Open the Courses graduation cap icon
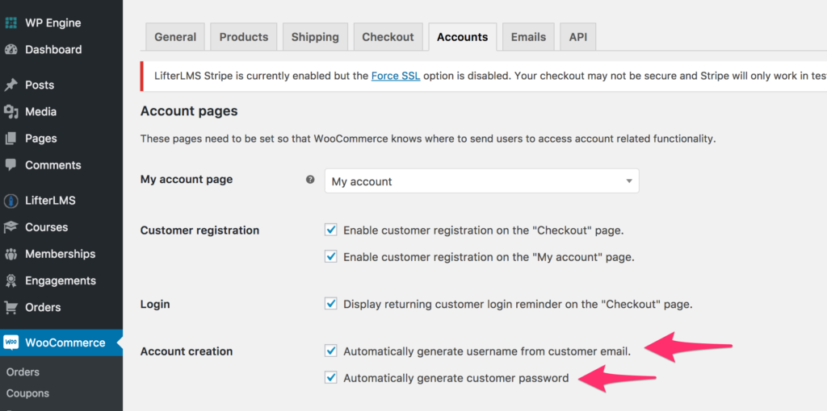Screen dimensions: 827x411 (x=10, y=227)
